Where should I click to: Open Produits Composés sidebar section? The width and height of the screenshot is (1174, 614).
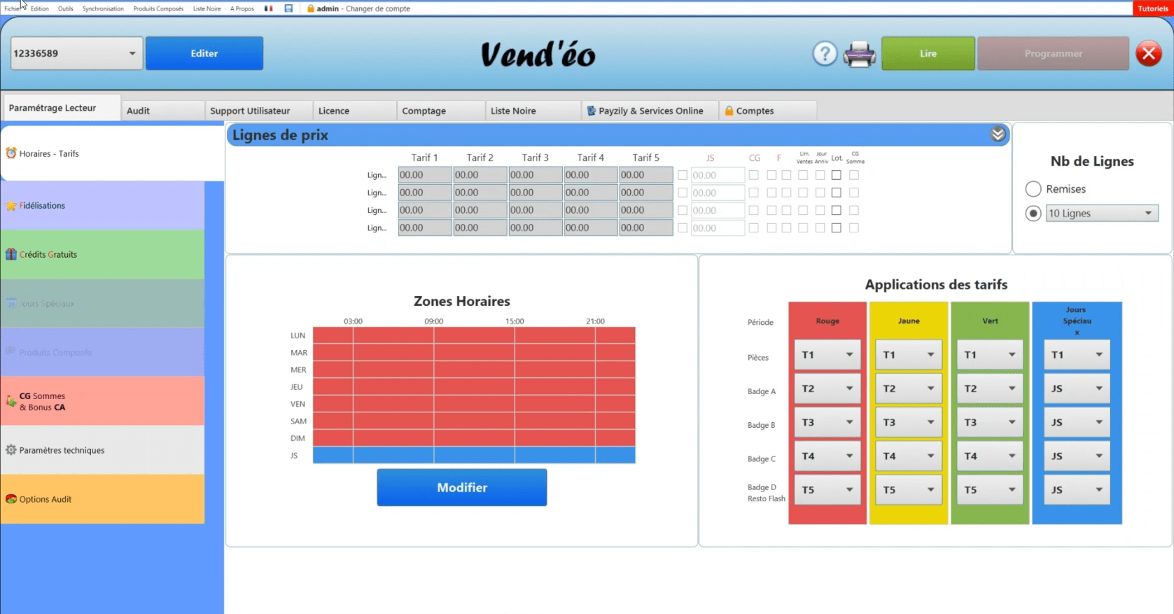pos(102,352)
